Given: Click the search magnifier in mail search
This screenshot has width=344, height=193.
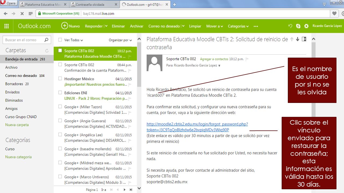Looking at the screenshot, I should (x=46, y=40).
